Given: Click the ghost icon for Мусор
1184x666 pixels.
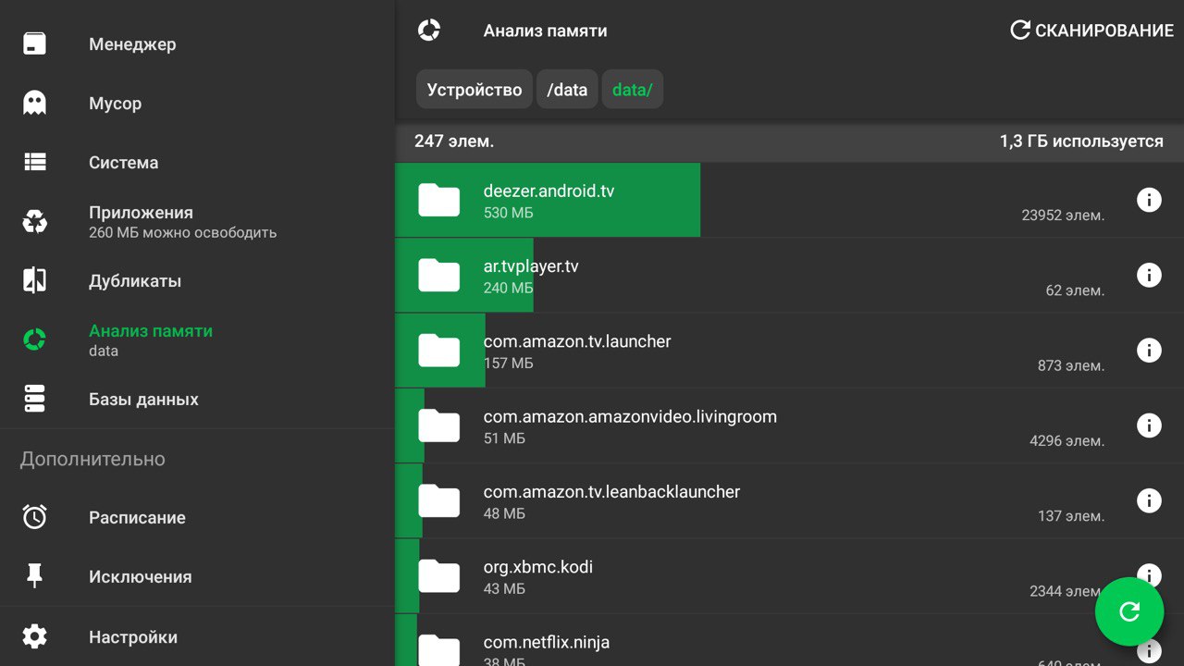Looking at the screenshot, I should click(34, 103).
